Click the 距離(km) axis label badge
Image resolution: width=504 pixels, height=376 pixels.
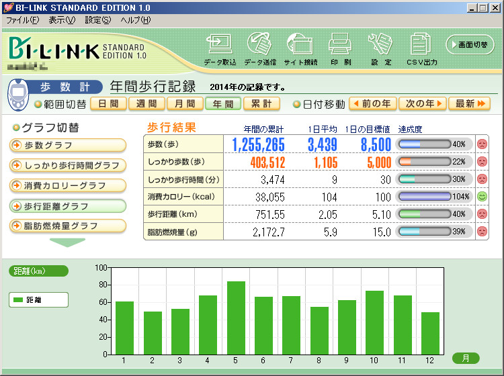click(x=38, y=271)
